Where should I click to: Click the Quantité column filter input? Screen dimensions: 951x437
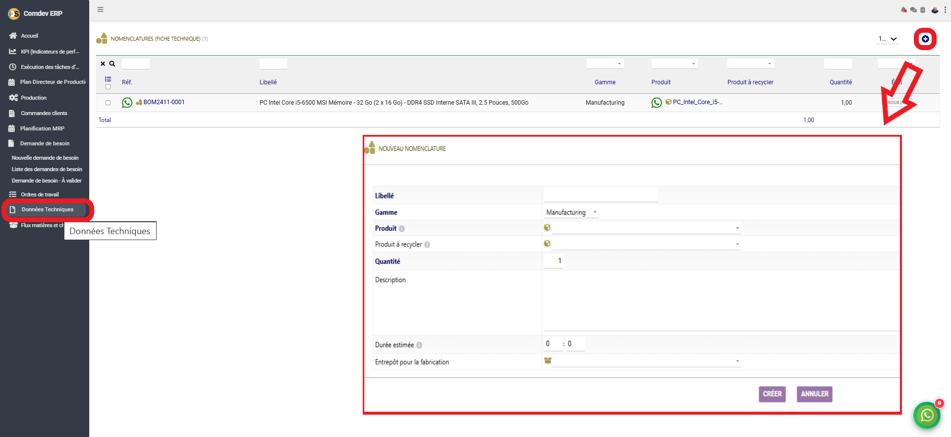click(838, 63)
